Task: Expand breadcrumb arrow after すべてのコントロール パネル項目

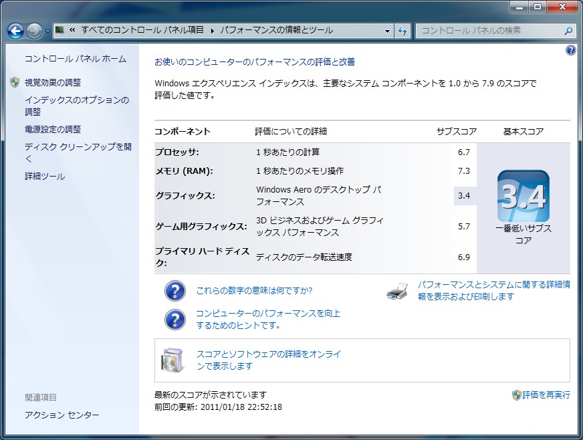Action: (213, 31)
